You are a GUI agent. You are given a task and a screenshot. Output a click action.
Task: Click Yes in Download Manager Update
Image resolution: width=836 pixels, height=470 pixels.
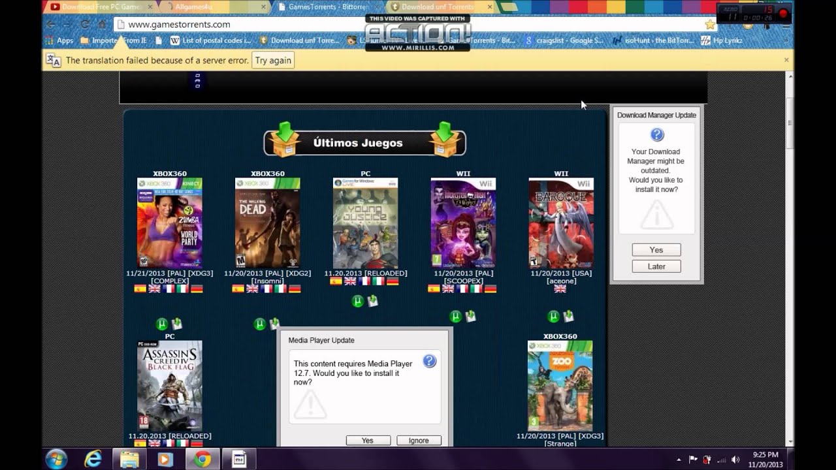point(656,250)
